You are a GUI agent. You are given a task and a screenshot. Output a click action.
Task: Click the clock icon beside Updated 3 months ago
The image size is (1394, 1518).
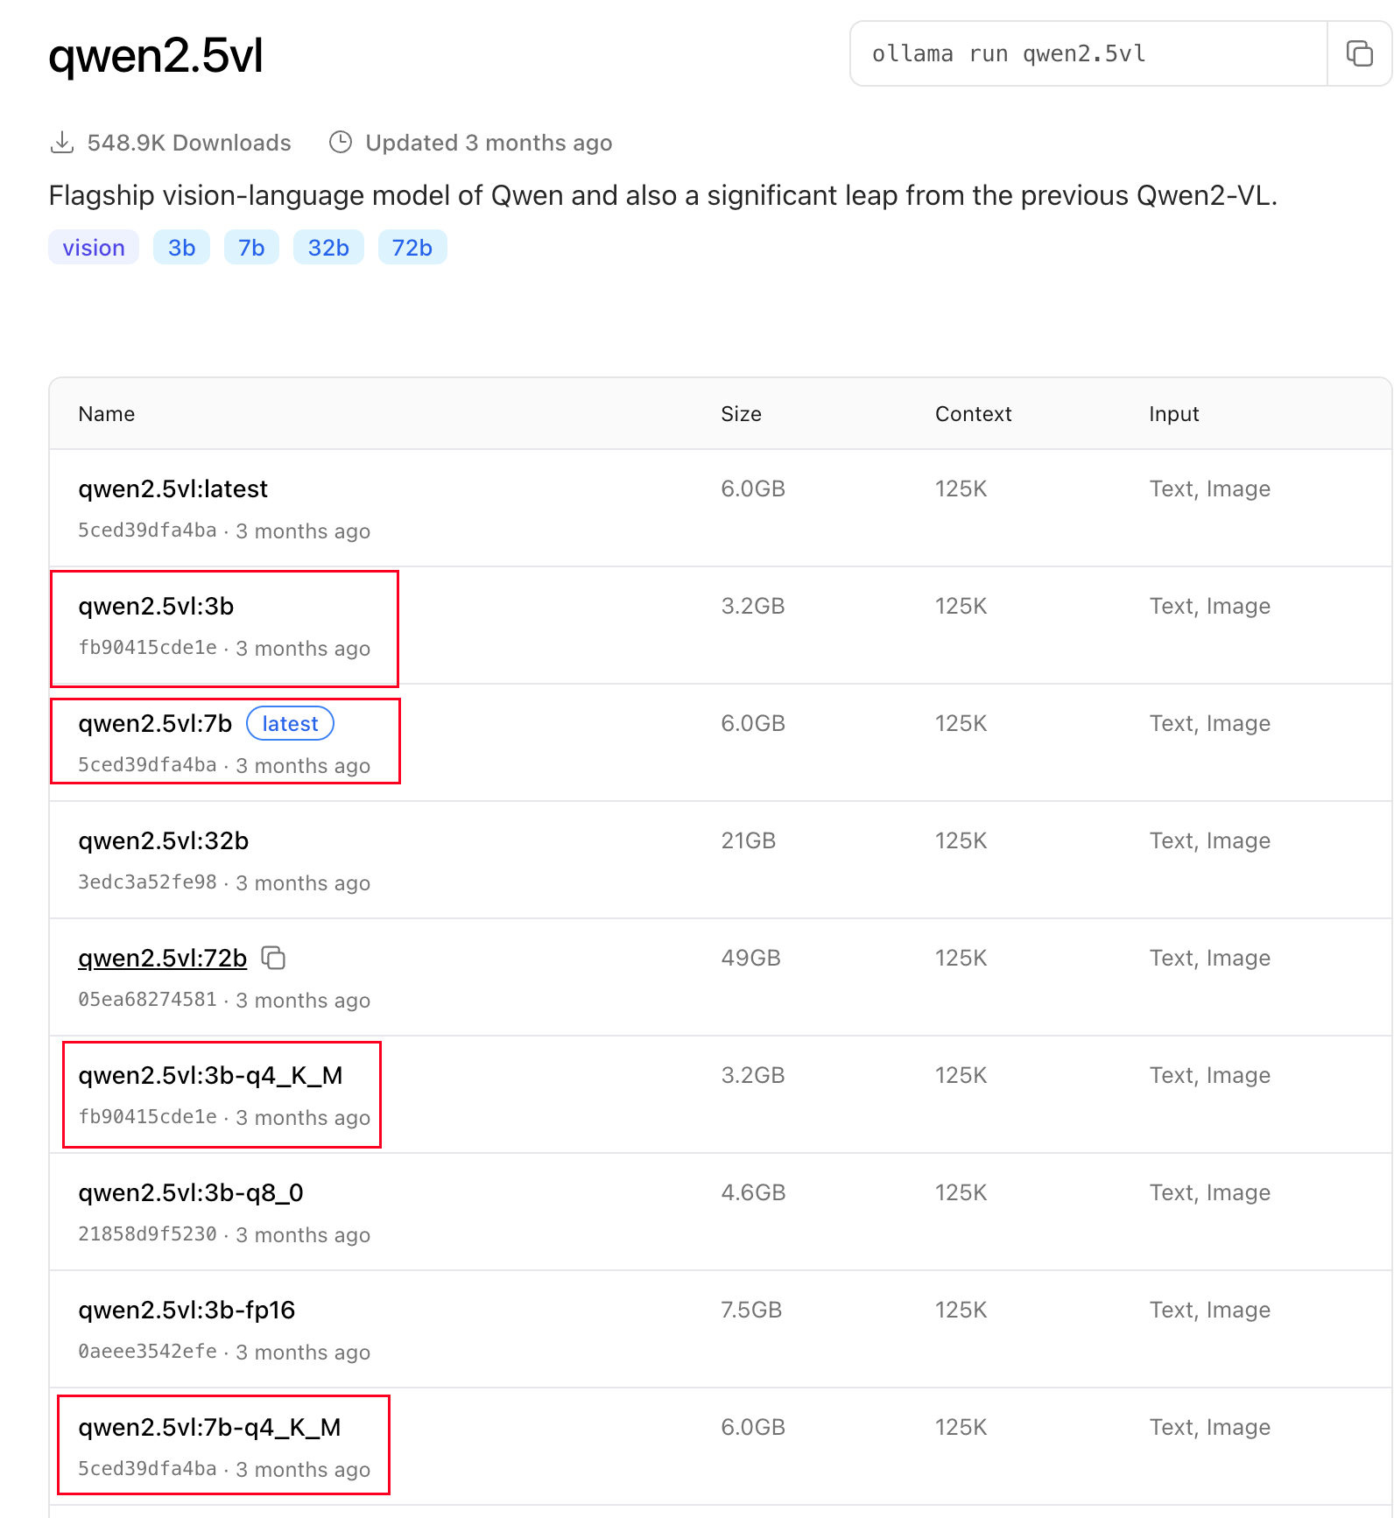coord(341,143)
